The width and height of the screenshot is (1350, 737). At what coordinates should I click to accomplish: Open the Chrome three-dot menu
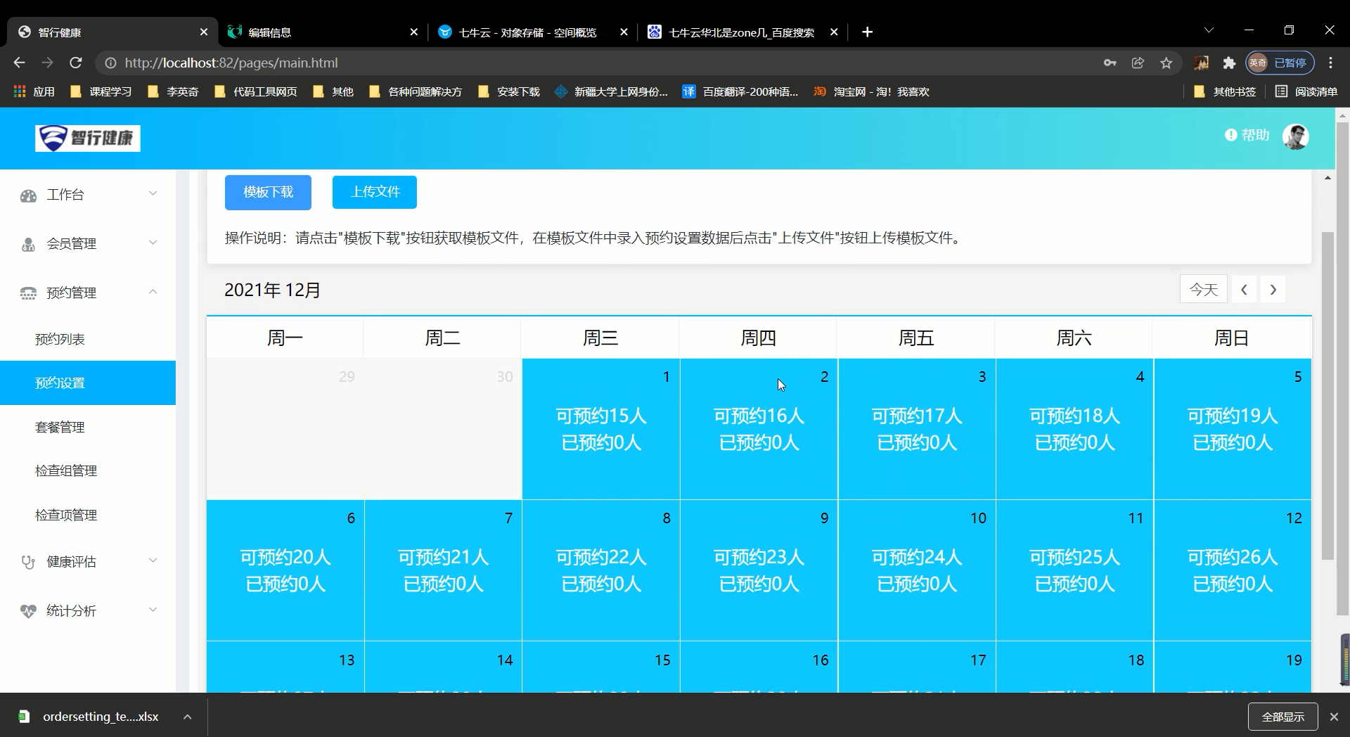click(x=1330, y=63)
